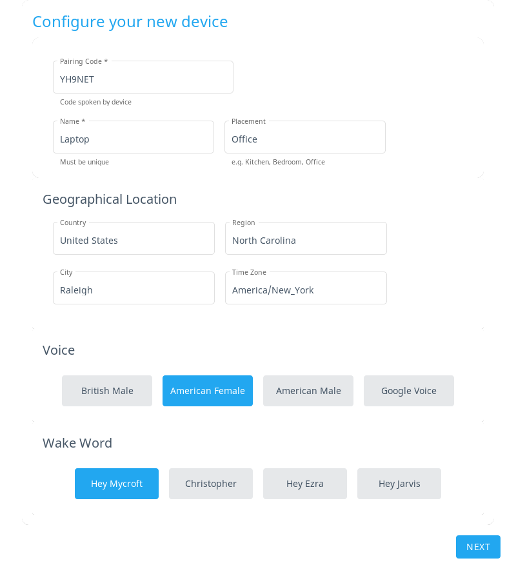This screenshot has height=574, width=516.
Task: Select the American Female voice option
Action: (208, 391)
